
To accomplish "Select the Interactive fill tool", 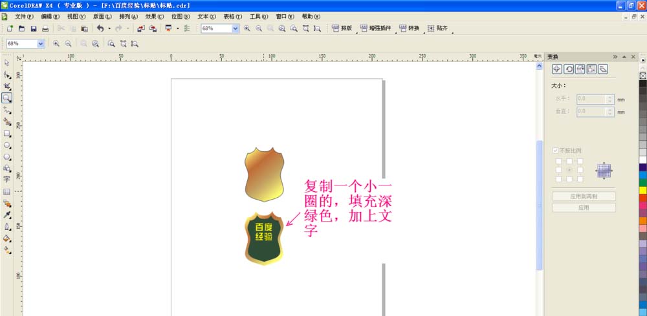I will click(6, 249).
